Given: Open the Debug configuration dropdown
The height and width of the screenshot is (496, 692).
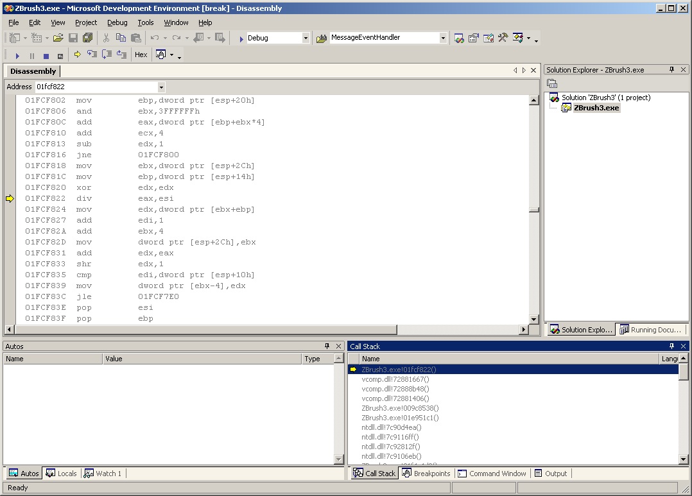Looking at the screenshot, I should click(306, 38).
